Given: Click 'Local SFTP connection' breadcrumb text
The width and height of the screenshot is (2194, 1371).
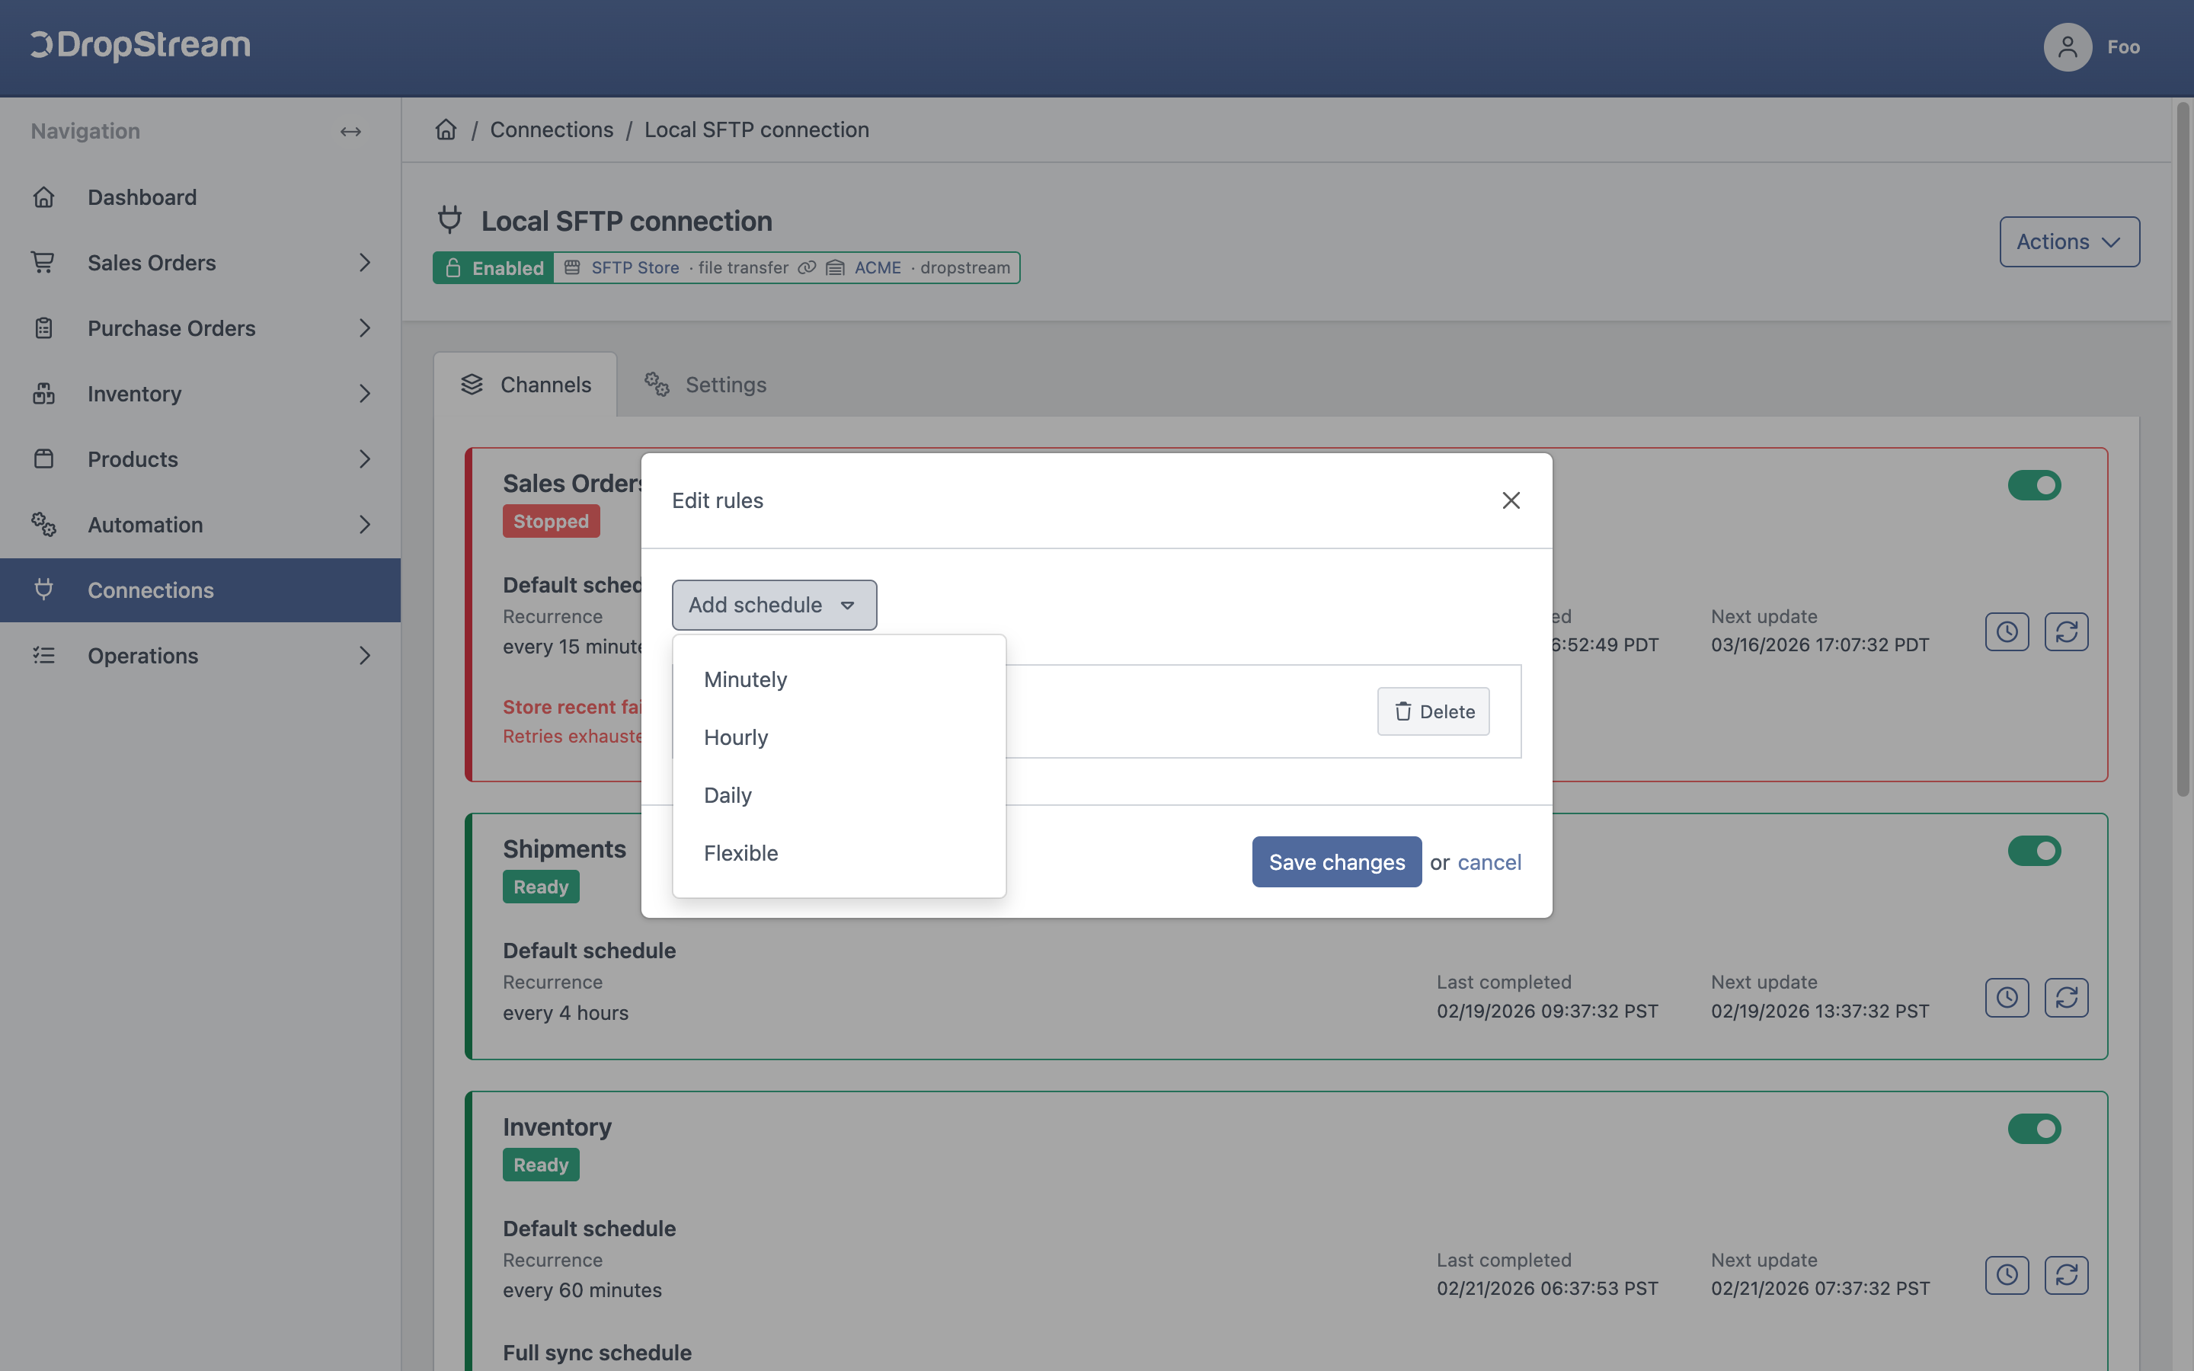Looking at the screenshot, I should click(757, 129).
